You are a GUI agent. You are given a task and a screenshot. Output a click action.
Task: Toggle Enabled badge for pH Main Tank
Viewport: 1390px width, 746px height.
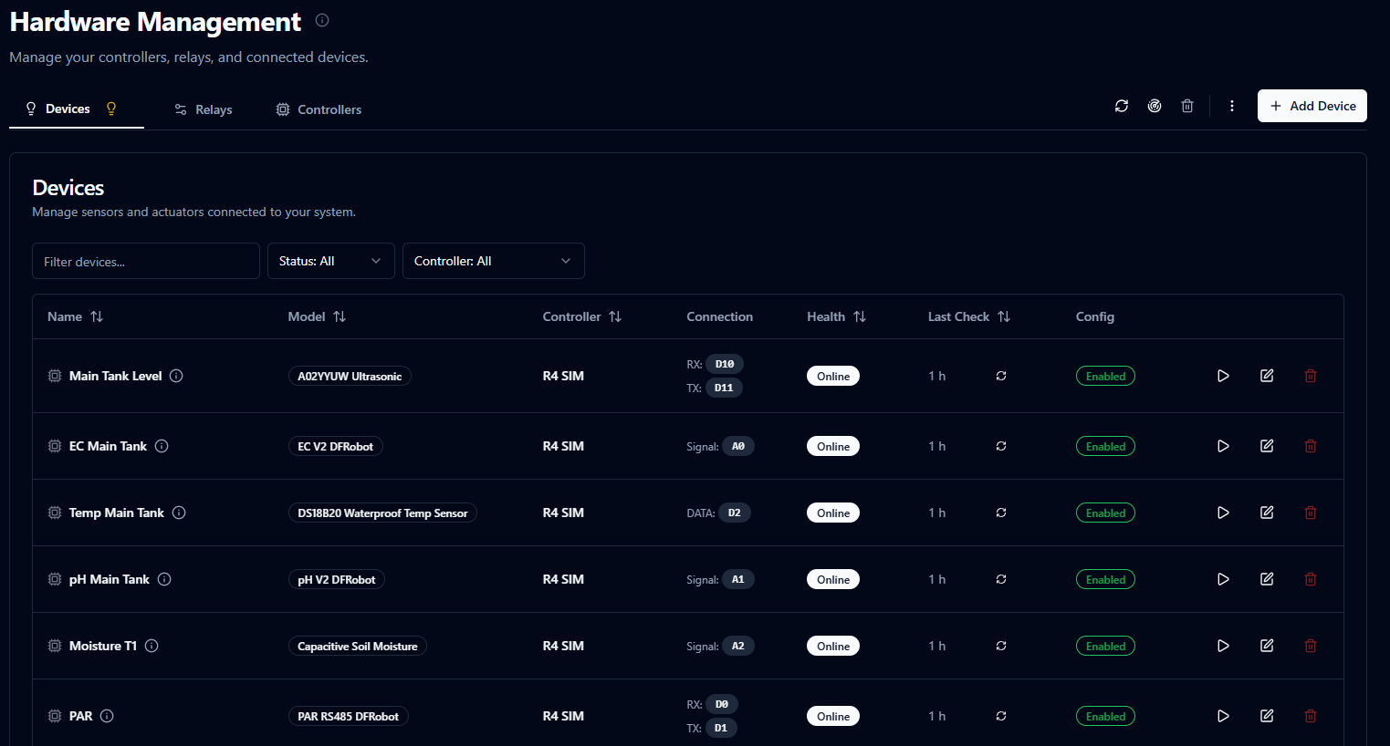1105,579
